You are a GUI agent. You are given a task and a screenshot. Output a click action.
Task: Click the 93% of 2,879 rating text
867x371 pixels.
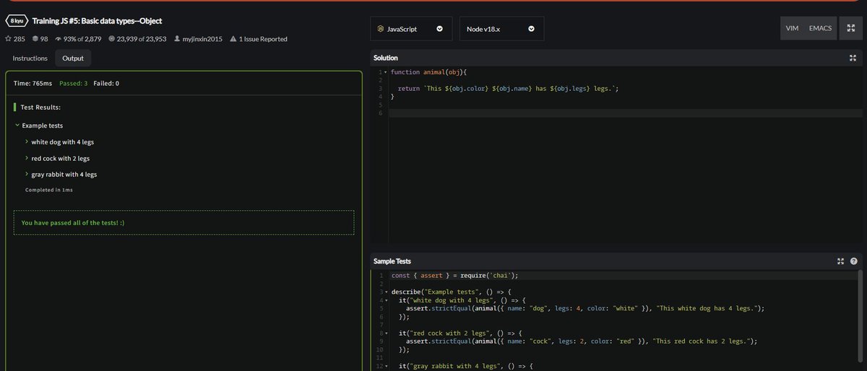pos(82,39)
